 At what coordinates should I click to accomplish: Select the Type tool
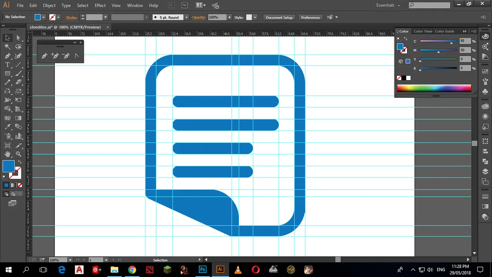click(x=7, y=65)
